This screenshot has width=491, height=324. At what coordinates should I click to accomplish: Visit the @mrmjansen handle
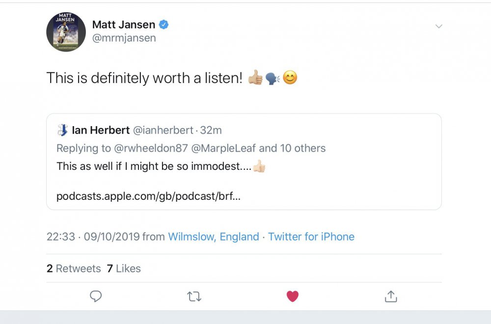[124, 38]
